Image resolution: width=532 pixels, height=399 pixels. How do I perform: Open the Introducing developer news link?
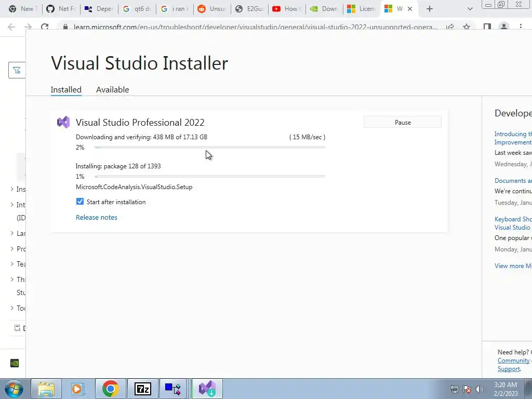(513, 138)
